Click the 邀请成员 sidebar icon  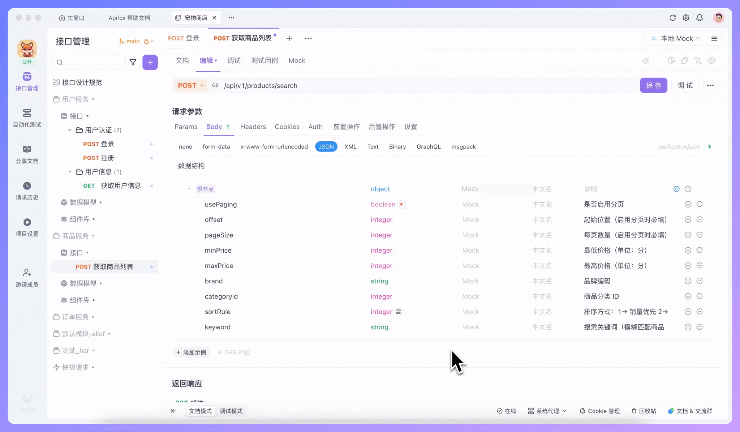[27, 278]
